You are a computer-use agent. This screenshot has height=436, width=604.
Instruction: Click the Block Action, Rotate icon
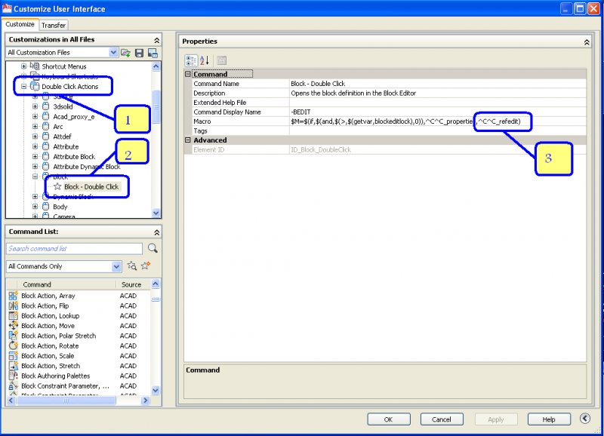13,345
